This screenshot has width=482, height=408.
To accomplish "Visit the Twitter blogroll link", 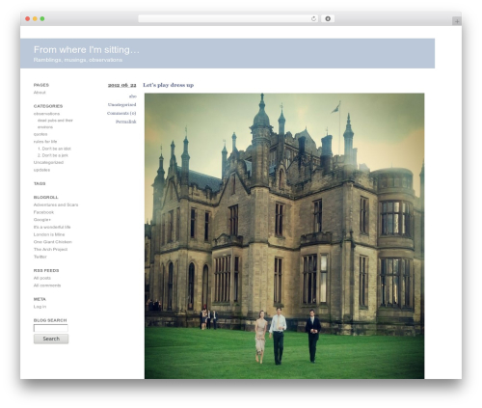I will coord(40,257).
